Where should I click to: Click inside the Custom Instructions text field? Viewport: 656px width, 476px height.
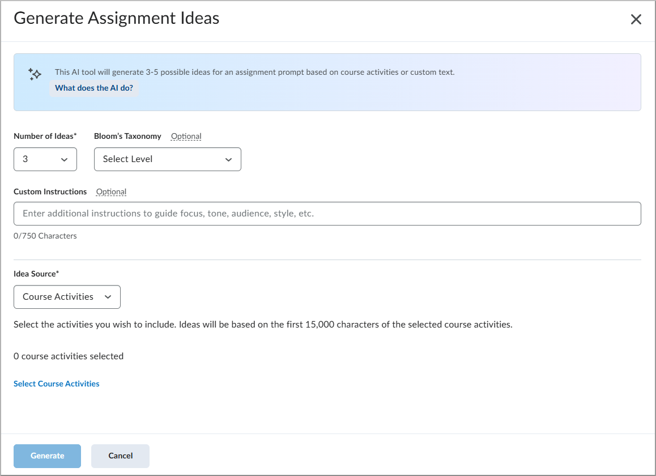pos(327,214)
